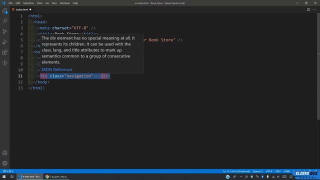Open the Accounts icon in activity bar
Viewport: 320px width, 180px height.
pyautogui.click(x=5, y=153)
